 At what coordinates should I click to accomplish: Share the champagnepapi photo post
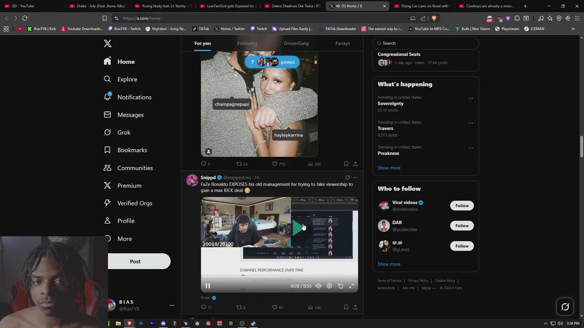click(x=355, y=164)
